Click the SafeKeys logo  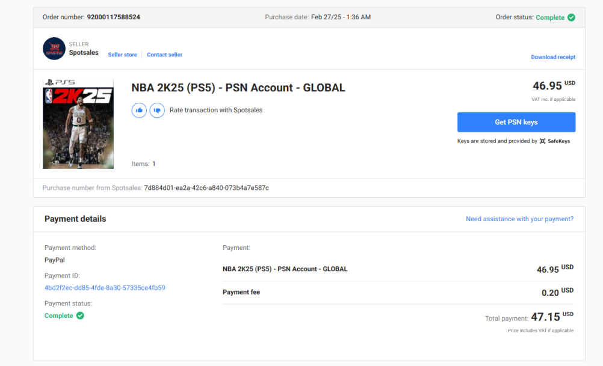[554, 141]
